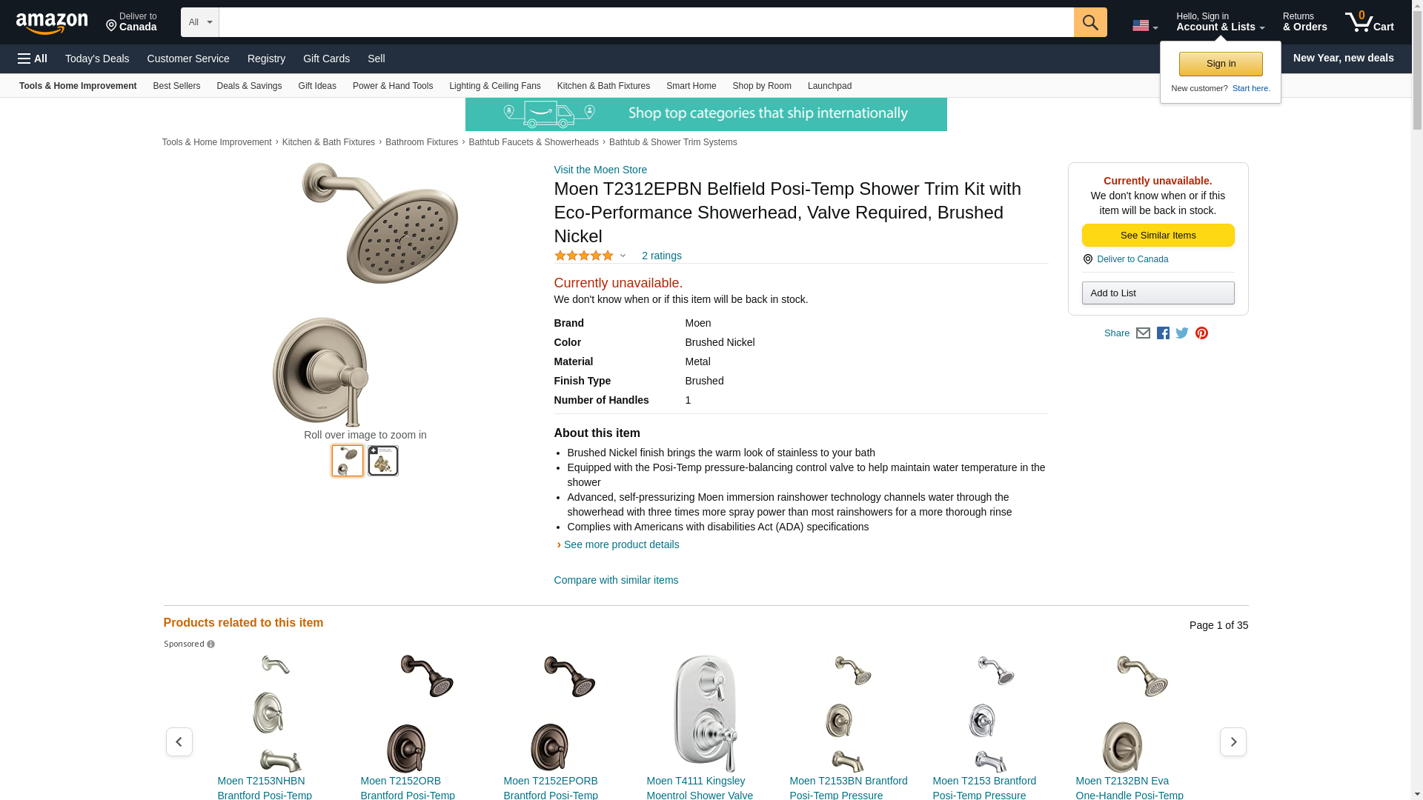The image size is (1423, 800).
Task: Open See more product details link
Action: (x=621, y=544)
